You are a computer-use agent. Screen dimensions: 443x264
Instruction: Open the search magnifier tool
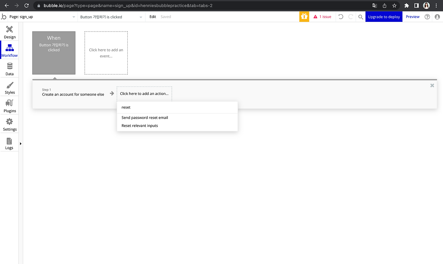pos(361,17)
